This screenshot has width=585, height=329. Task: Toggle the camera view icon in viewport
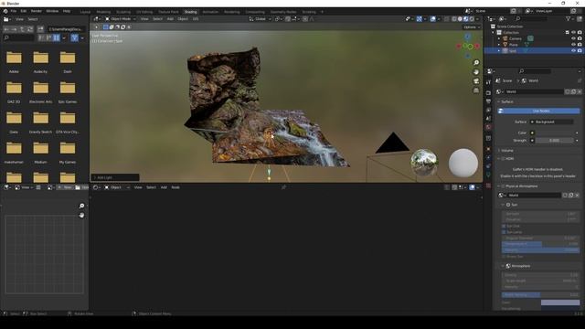pos(476,81)
